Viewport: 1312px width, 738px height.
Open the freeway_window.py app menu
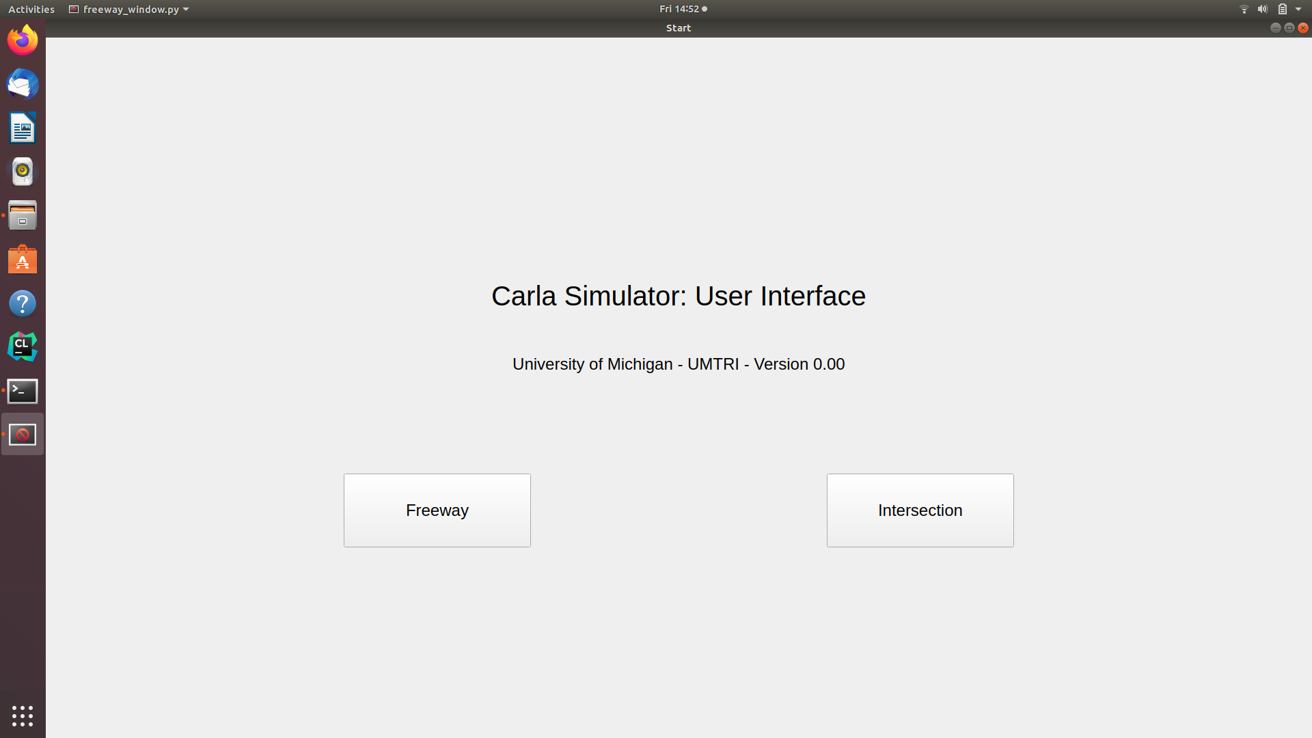tap(129, 9)
